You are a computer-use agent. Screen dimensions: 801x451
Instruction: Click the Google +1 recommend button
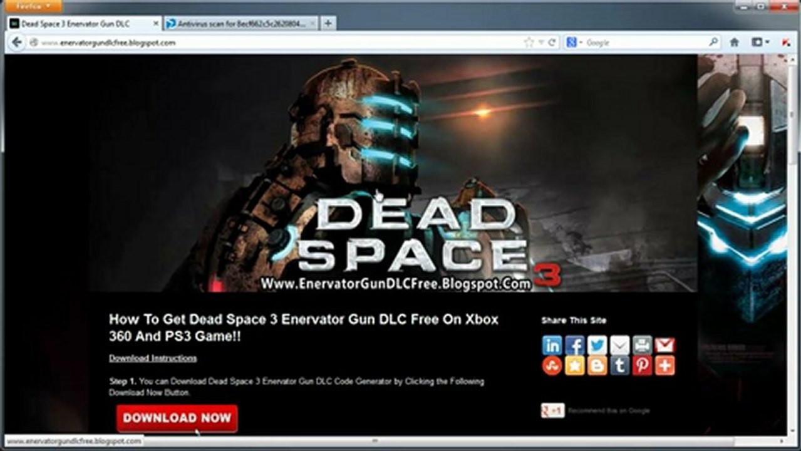click(553, 410)
